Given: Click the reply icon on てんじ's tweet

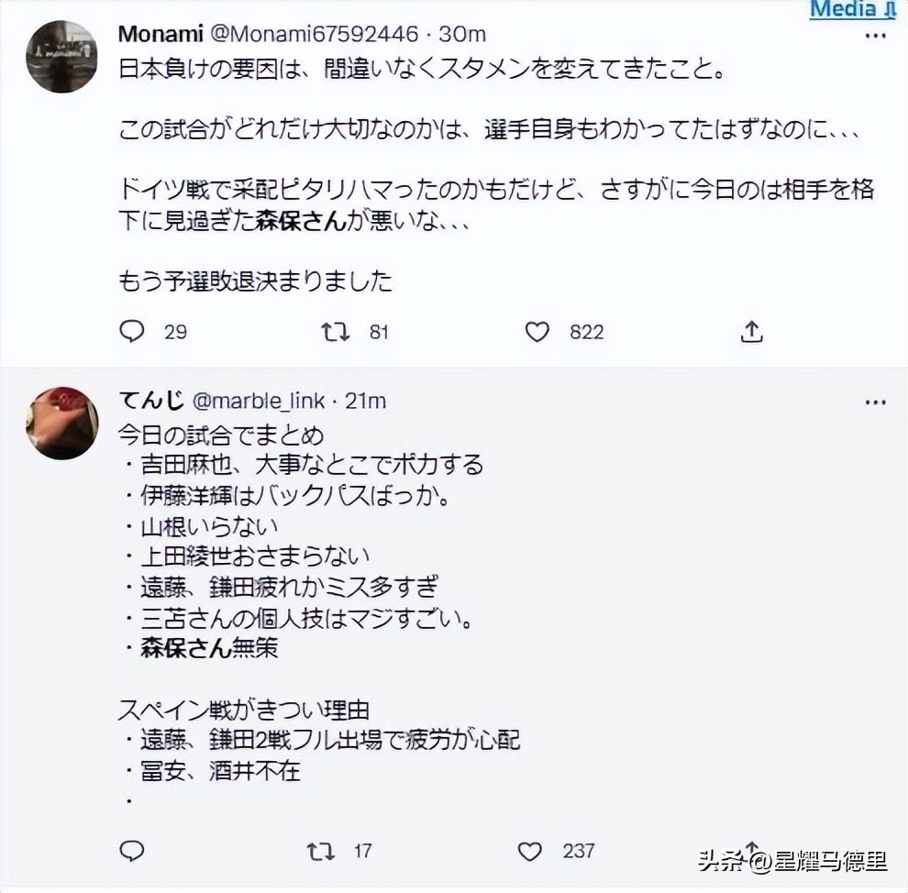Looking at the screenshot, I should click(x=131, y=851).
